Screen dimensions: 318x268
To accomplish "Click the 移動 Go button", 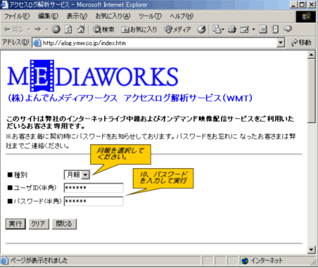I will tap(301, 43).
